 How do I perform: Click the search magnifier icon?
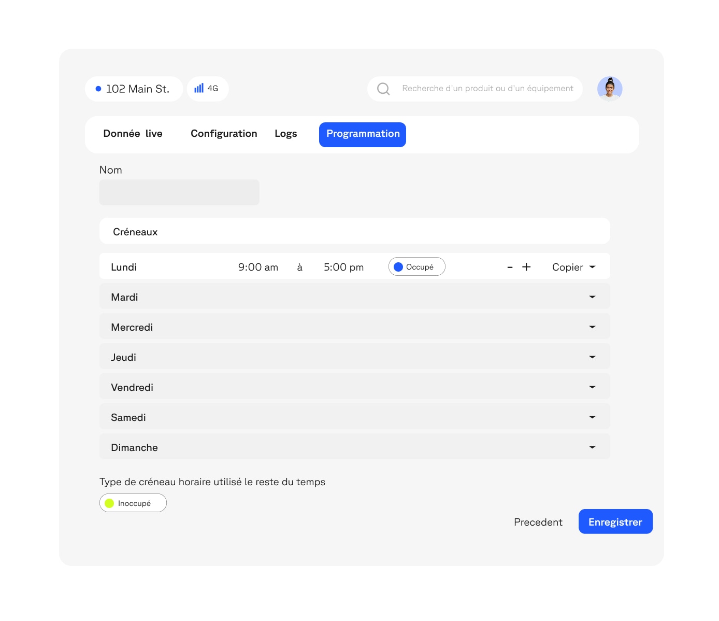point(383,89)
